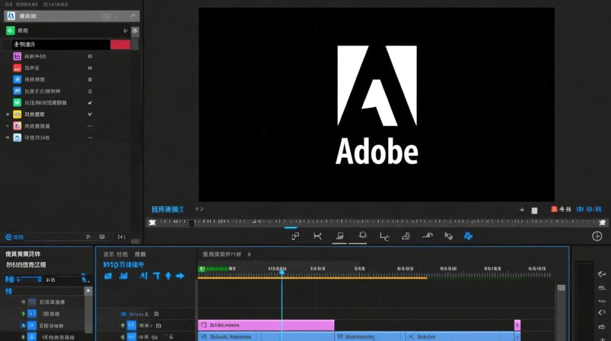Toggle the checkmark on the yellow icon's row

pyautogui.click(x=90, y=115)
